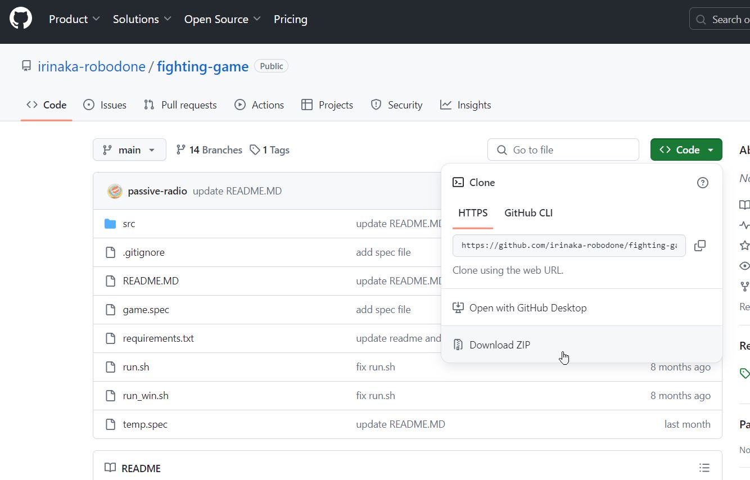Open the .gitignore file name
750x480 pixels.
(144, 252)
